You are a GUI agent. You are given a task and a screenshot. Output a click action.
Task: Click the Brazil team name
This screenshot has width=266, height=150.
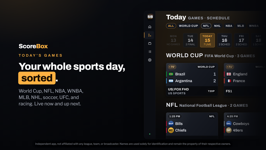(180, 74)
